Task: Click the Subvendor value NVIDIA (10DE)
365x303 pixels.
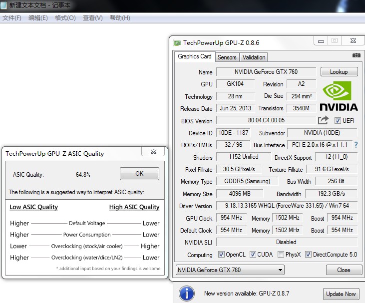Action: pos(322,133)
